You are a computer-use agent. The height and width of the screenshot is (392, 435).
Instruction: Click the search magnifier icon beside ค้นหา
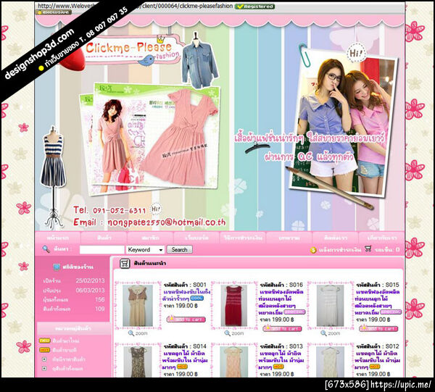pos(46,249)
